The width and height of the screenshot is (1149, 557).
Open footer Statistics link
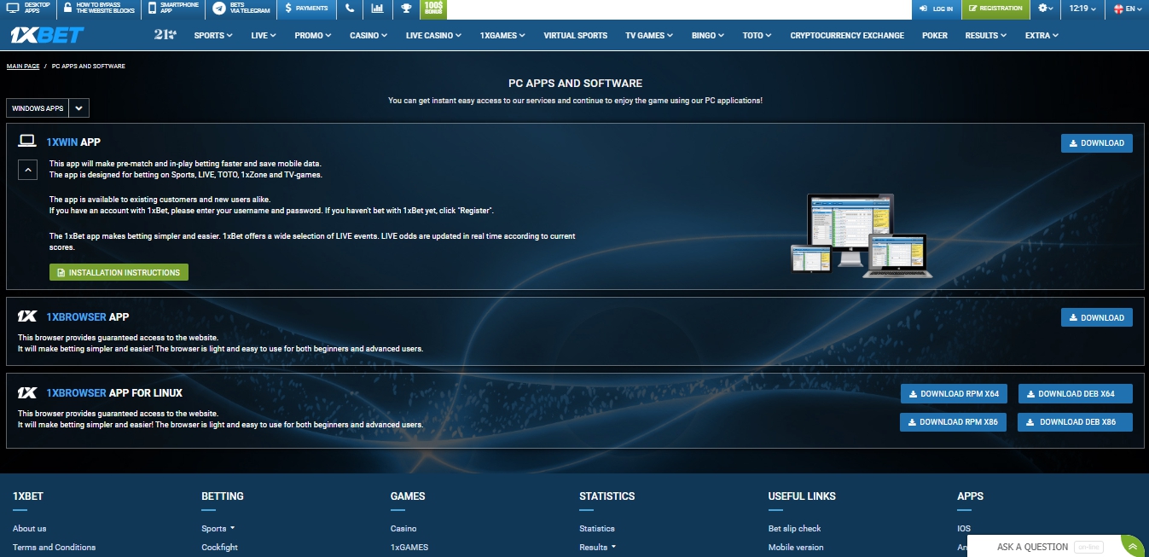point(597,528)
